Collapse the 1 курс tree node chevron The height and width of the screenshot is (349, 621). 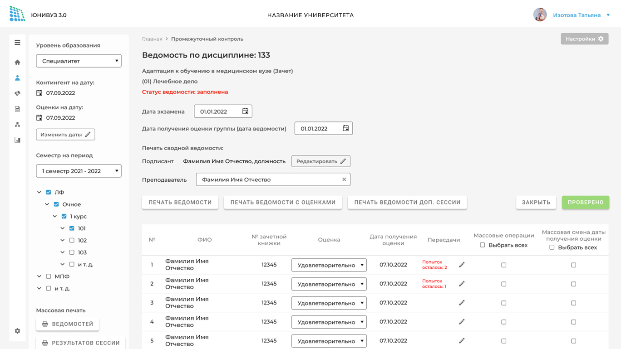(55, 216)
